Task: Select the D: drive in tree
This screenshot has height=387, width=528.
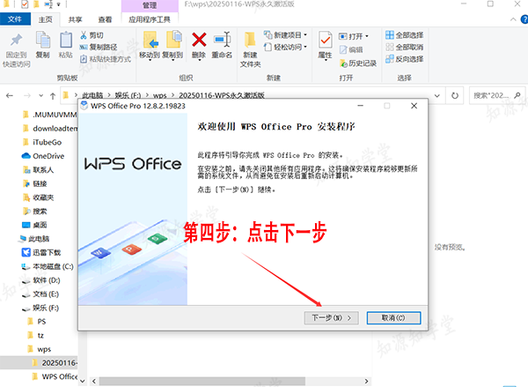Action: point(40,280)
